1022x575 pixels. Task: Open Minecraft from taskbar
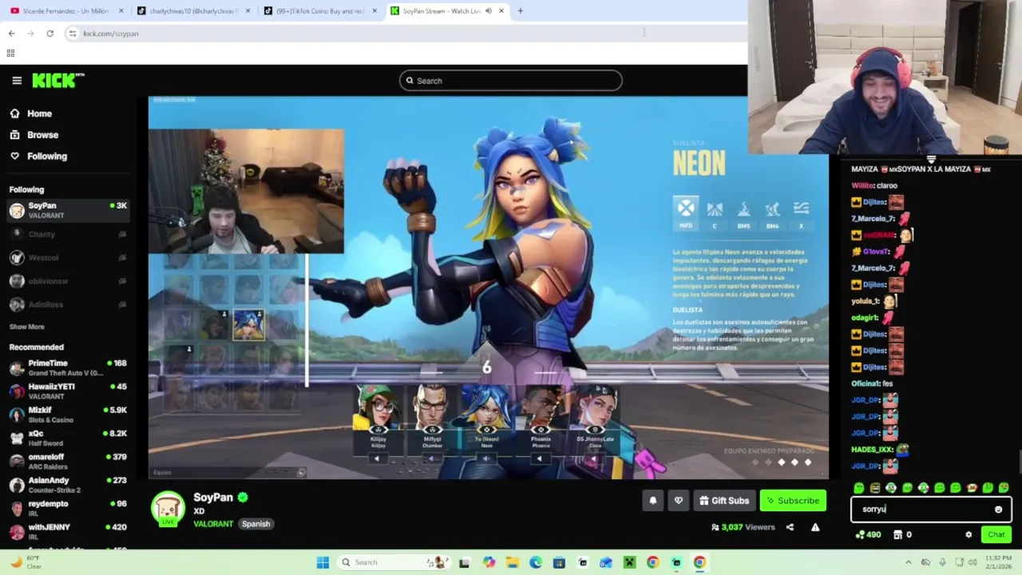point(629,562)
